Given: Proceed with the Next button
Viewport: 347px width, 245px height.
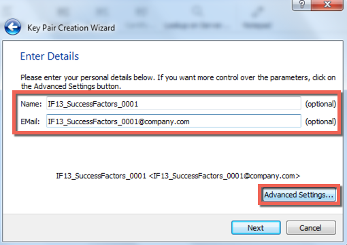Looking at the screenshot, I should [x=256, y=227].
